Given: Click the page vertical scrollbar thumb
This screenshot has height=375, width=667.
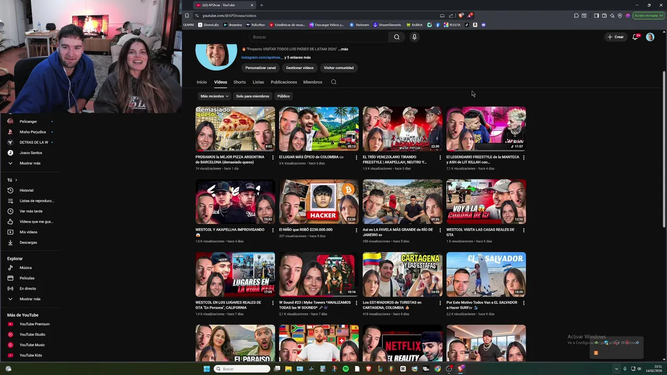Looking at the screenshot, I should [x=663, y=148].
